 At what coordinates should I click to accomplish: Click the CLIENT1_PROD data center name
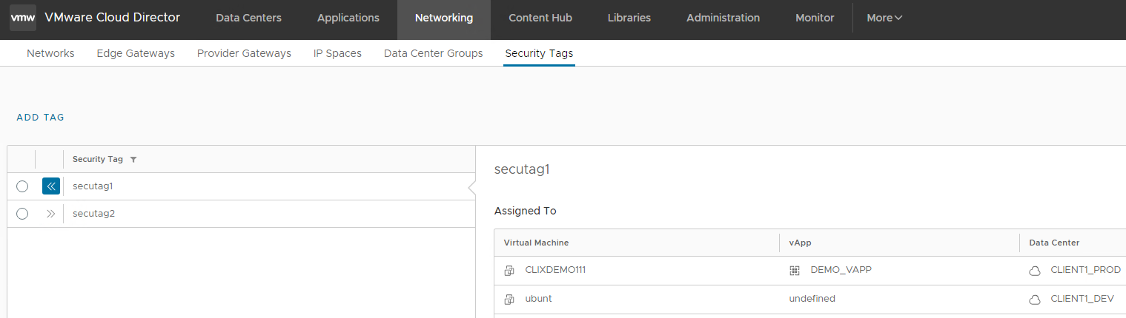pyautogui.click(x=1086, y=270)
